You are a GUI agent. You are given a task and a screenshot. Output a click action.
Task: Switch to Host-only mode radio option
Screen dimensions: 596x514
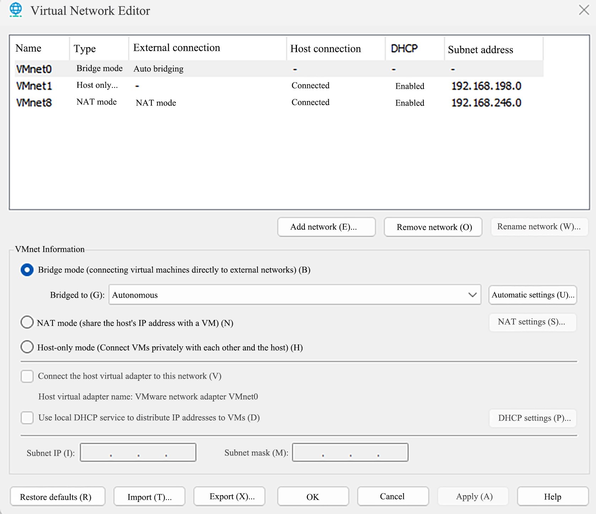point(27,347)
